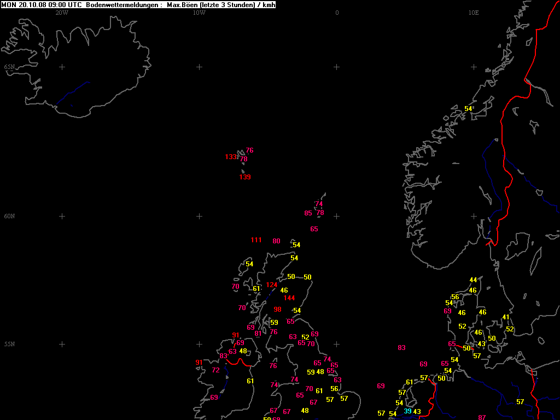
Task: Click the 55N latitude label
Action: point(10,344)
